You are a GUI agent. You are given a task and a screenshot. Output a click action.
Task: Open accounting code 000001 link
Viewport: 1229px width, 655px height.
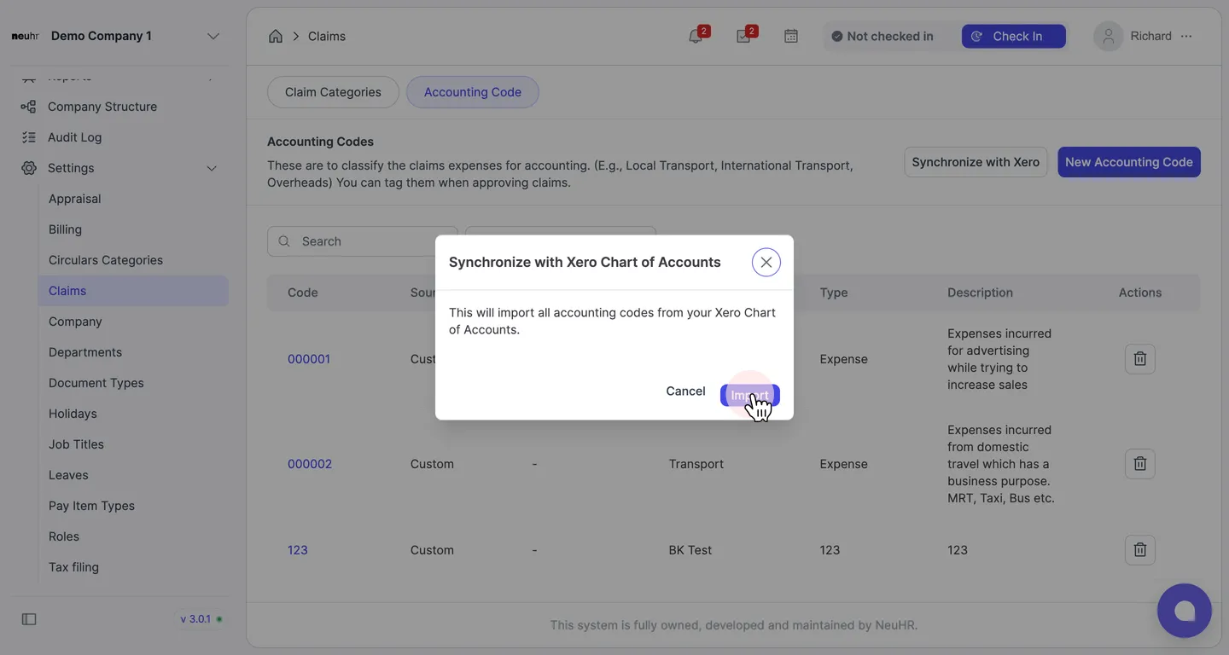[x=309, y=359]
